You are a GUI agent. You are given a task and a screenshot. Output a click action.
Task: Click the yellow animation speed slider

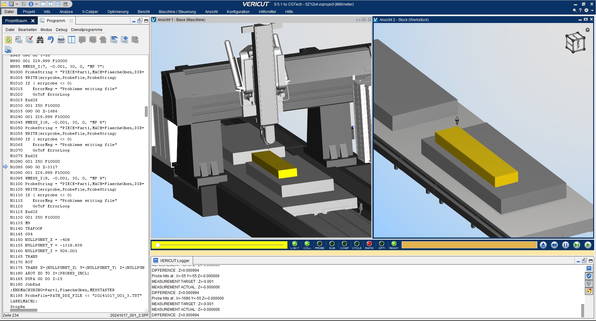[x=219, y=245]
